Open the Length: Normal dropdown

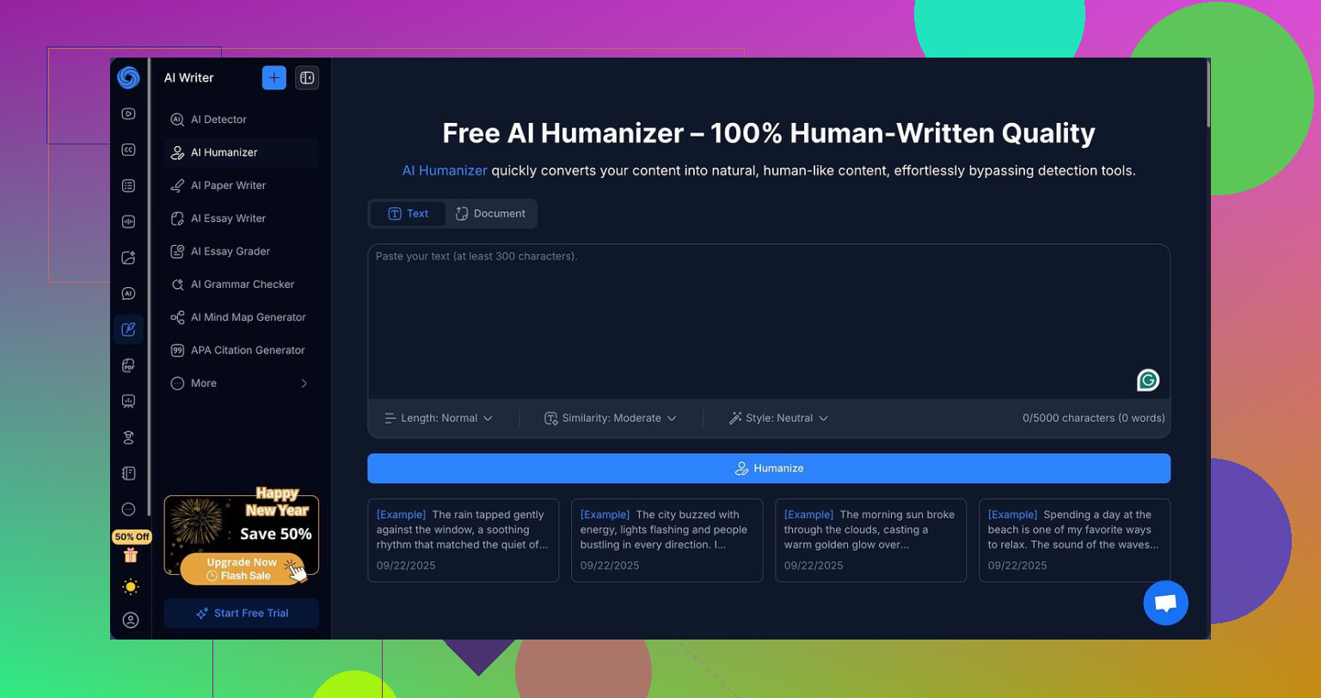pyautogui.click(x=439, y=418)
